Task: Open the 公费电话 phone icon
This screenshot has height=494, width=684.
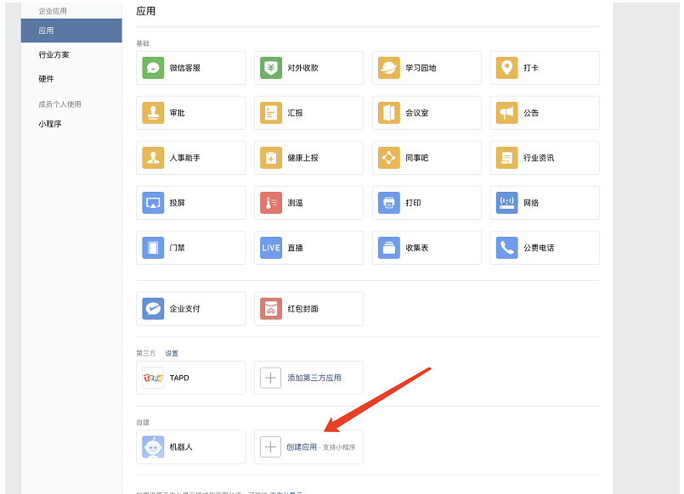Action: 507,248
